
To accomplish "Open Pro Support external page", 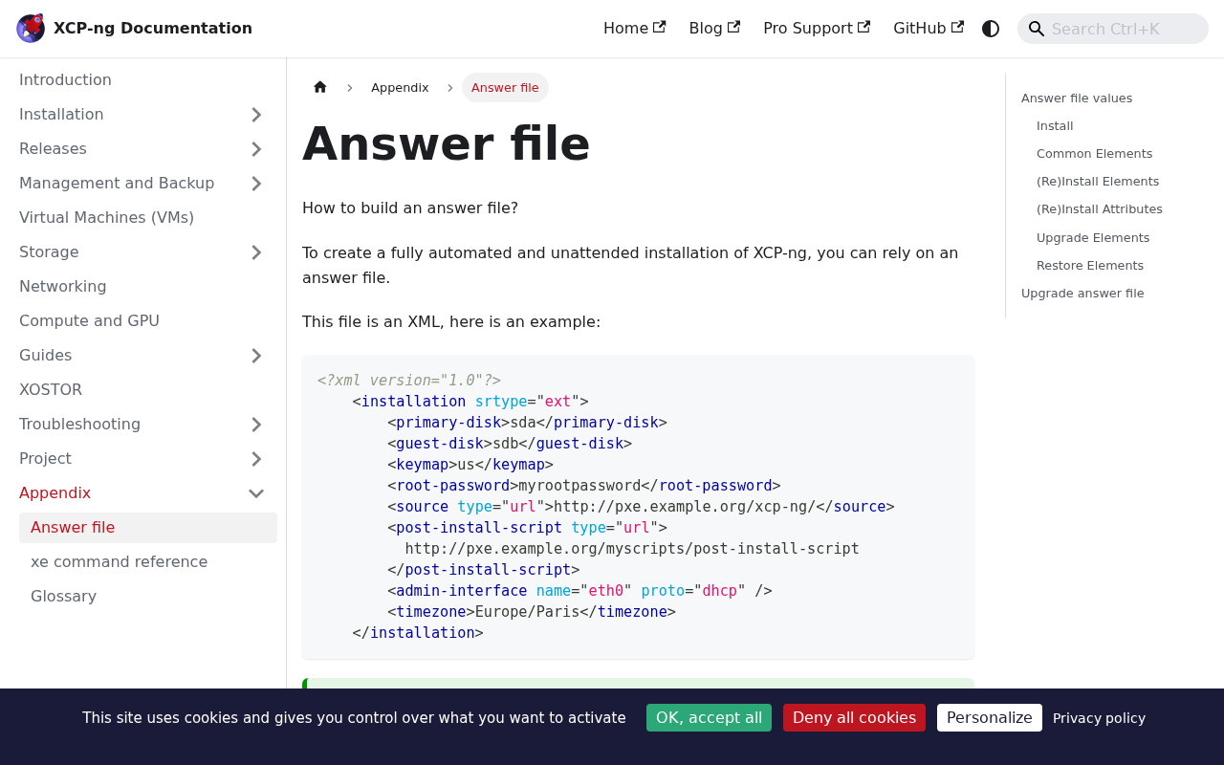I will (x=814, y=27).
